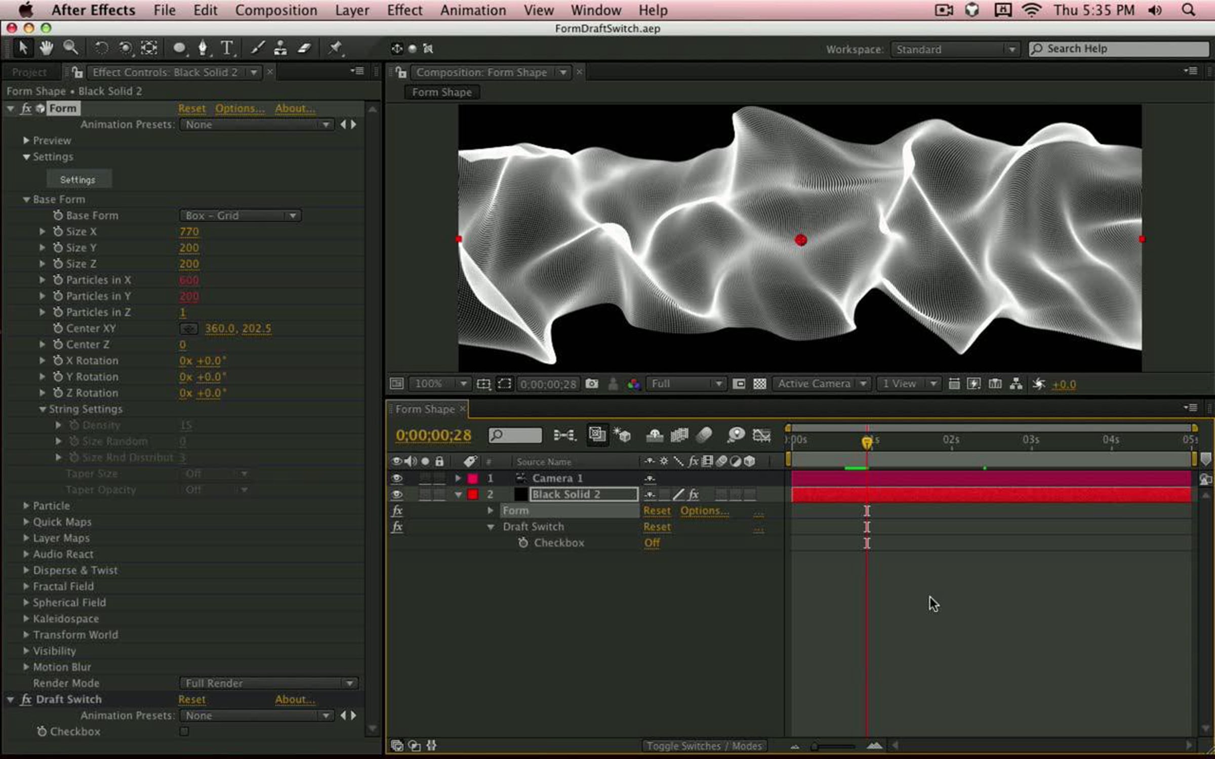Reset Draft Switch in the timeline
Screen dimensions: 1215x759
657,527
